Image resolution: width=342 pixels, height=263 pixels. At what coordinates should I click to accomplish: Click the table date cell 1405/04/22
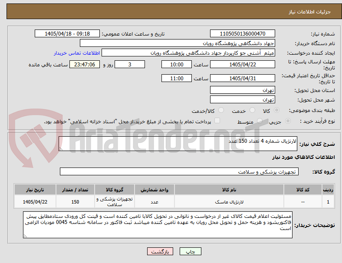click(x=35, y=202)
